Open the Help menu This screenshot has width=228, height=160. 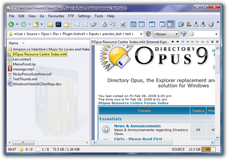coord(111,16)
